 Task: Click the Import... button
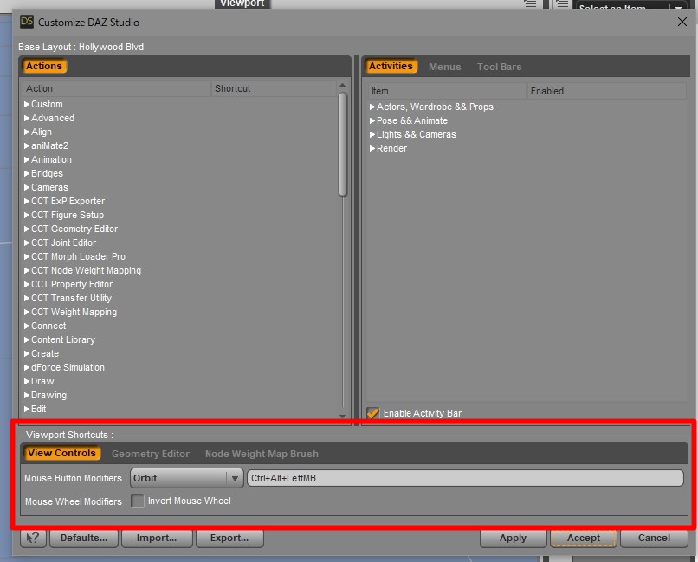(157, 538)
